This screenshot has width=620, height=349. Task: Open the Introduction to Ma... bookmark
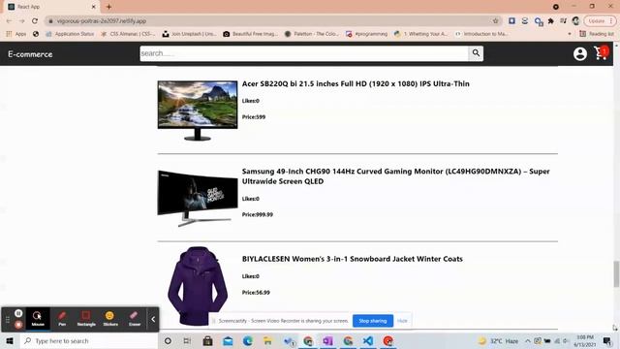point(481,34)
